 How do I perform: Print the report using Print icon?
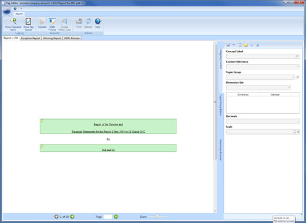click(x=79, y=23)
